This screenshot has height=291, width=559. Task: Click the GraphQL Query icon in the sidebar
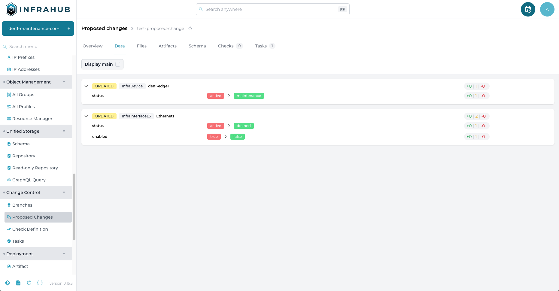coord(9,180)
